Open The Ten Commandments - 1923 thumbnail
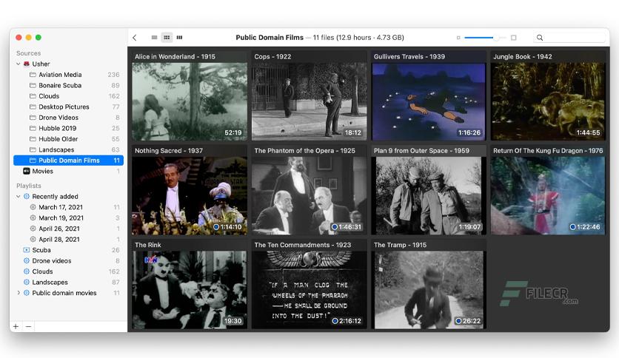The height and width of the screenshot is (358, 619). [309, 290]
